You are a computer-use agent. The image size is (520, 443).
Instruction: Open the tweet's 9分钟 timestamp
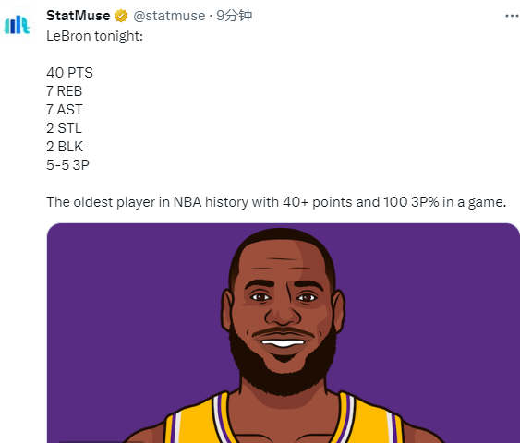coord(234,16)
